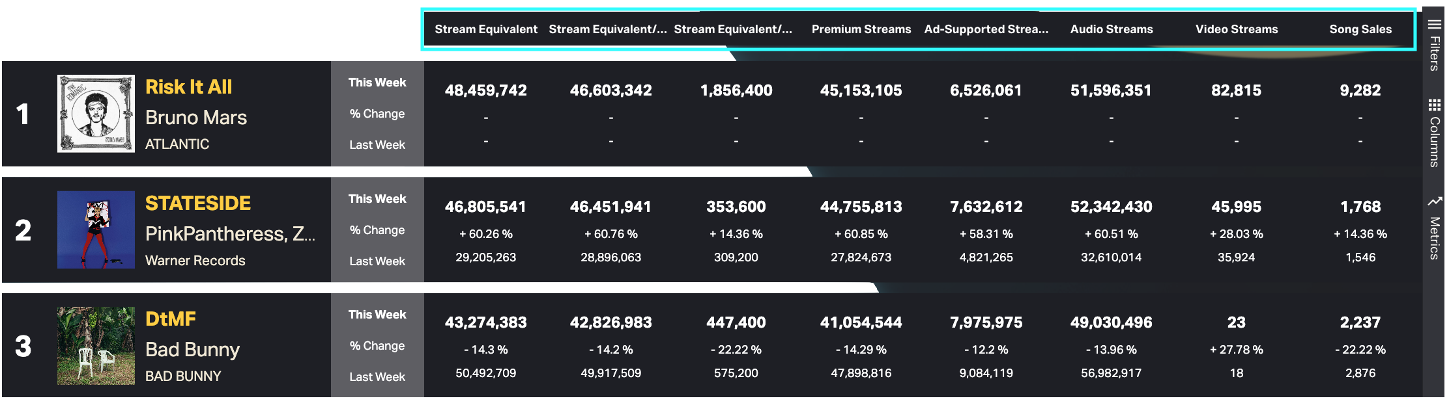
Task: Open the Filters side panel tab
Action: pos(1434,53)
